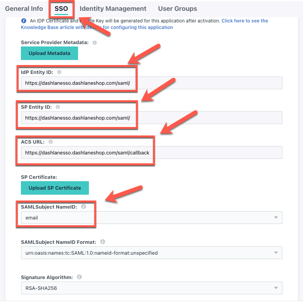303x305 pixels.
Task: Click the SAMLSubject NameID Format info icon
Action: 102,242
